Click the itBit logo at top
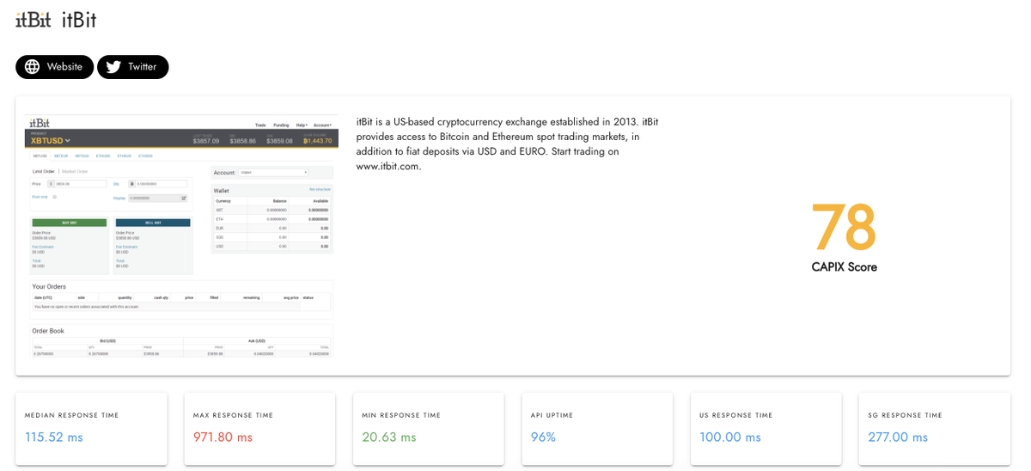This screenshot has width=1031, height=471. (x=33, y=19)
